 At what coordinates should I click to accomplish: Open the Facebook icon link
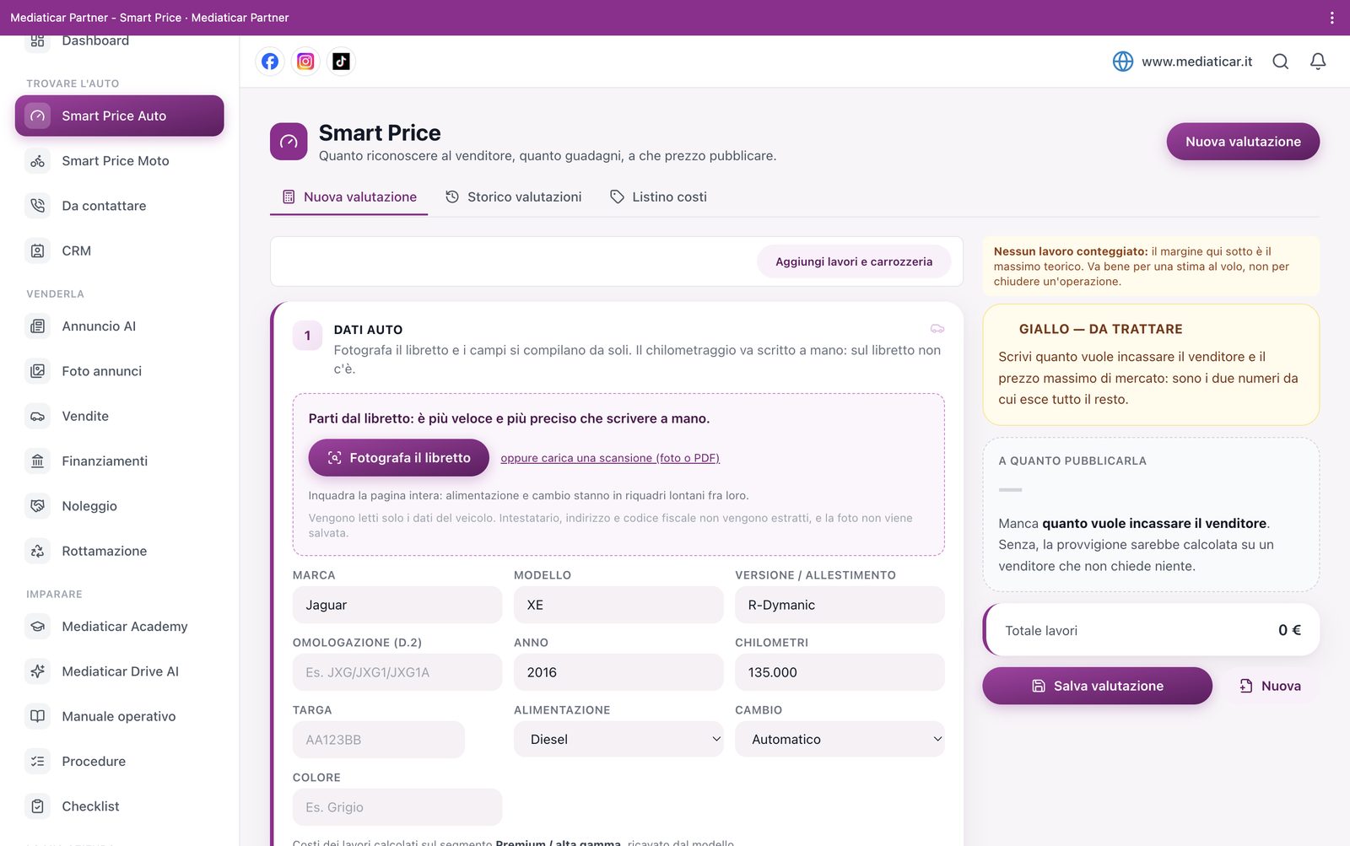click(270, 62)
